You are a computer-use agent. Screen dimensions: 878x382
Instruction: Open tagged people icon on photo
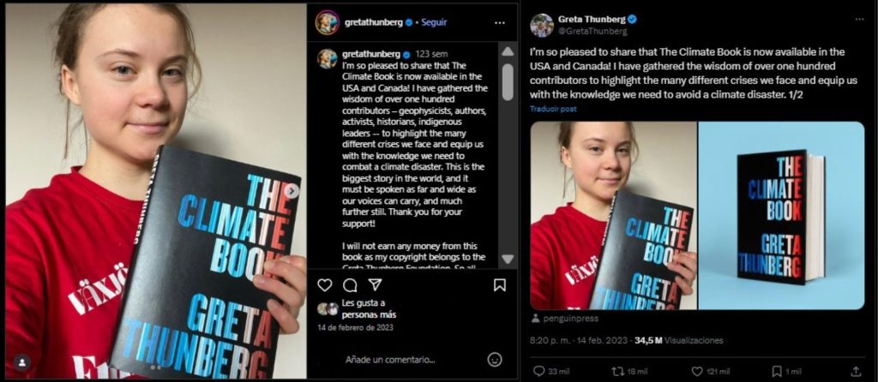(21, 361)
